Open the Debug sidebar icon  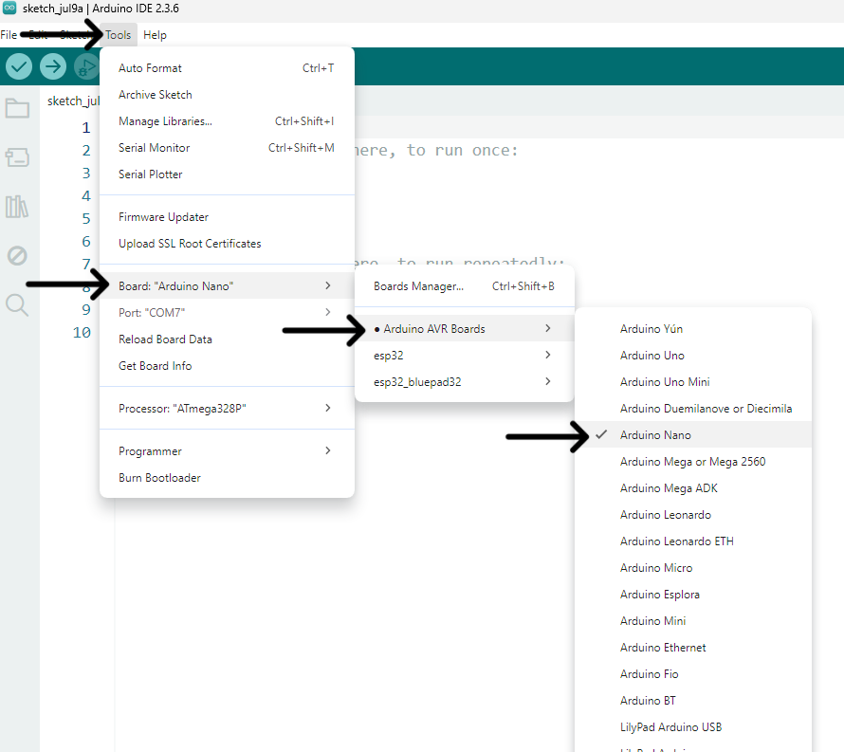click(17, 256)
